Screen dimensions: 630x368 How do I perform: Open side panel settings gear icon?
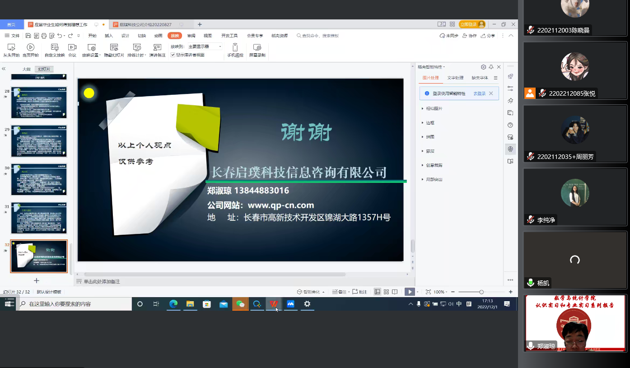483,67
